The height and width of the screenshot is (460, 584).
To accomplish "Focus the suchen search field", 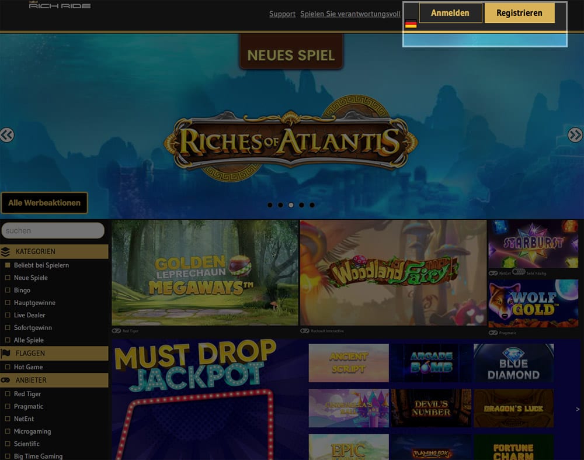I will [53, 231].
